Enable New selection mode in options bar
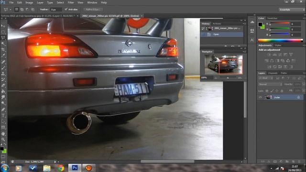The height and width of the screenshot is (172, 306). point(17,9)
